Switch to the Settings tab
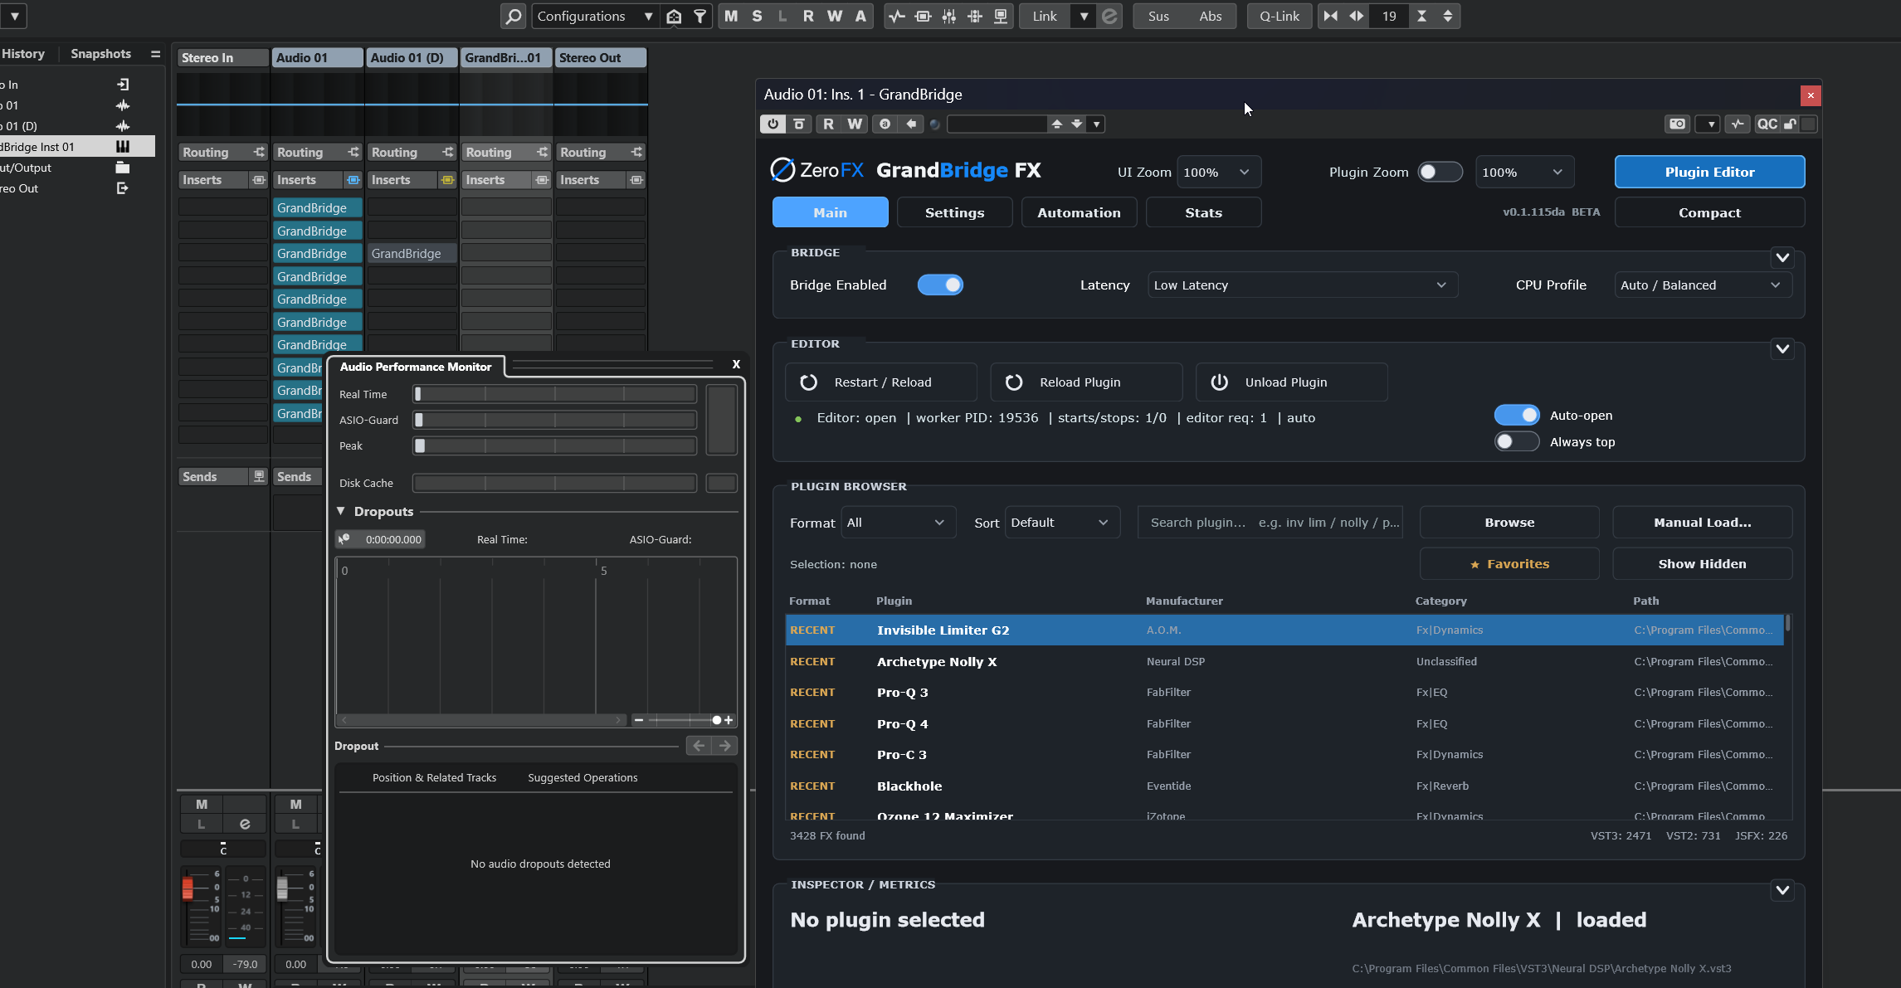 (x=954, y=212)
